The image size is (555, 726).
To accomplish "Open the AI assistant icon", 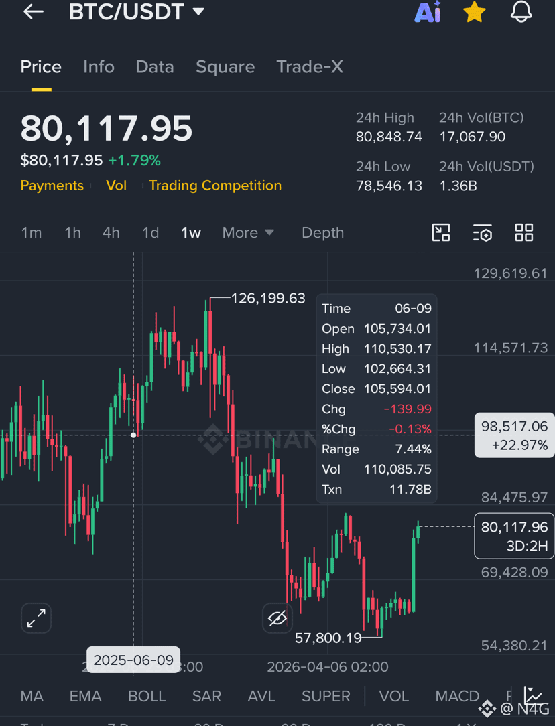I will point(428,11).
